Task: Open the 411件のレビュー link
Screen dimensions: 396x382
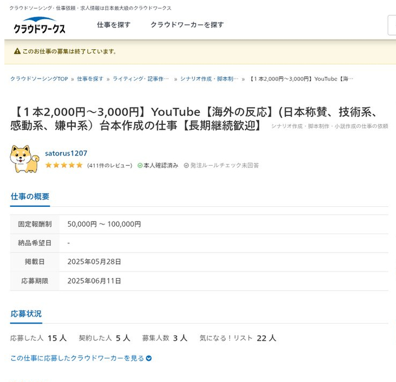Action: coord(110,166)
